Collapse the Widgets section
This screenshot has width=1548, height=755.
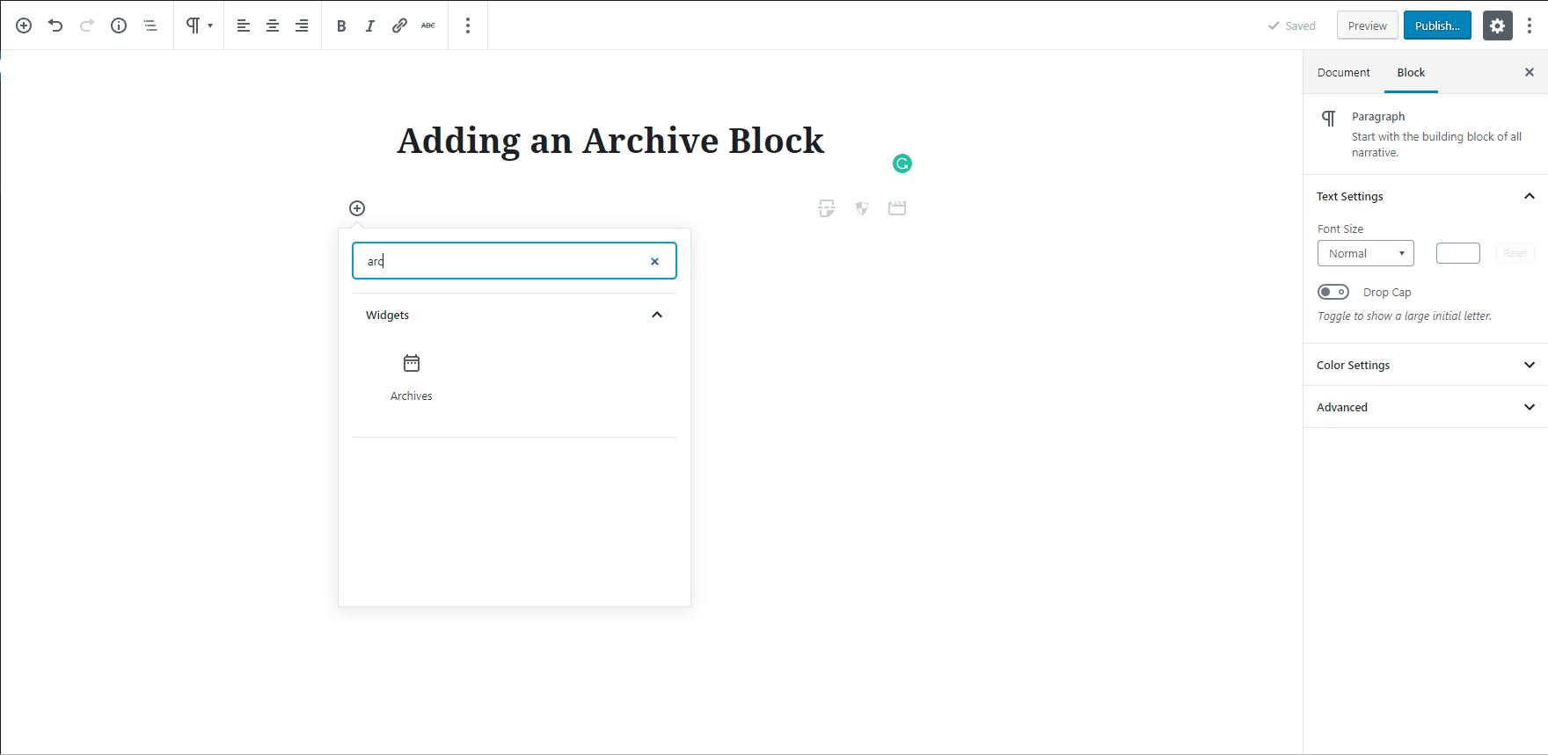click(x=657, y=315)
